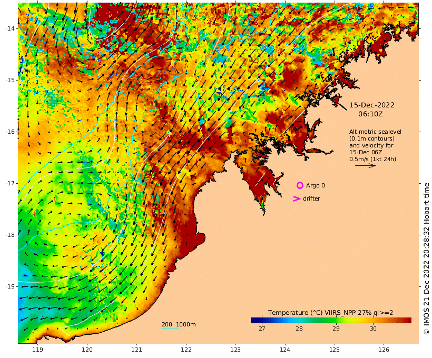Viewport: 432px width, 358px height.
Task: Click the 'Altimetric sealevel' text line
Action: [375, 132]
